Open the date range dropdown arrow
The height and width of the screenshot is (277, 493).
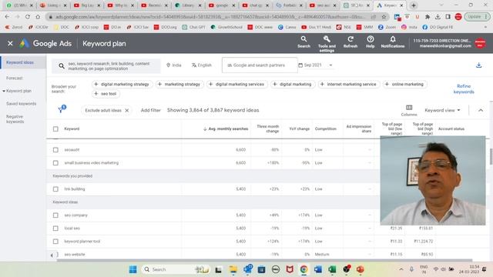(x=330, y=65)
